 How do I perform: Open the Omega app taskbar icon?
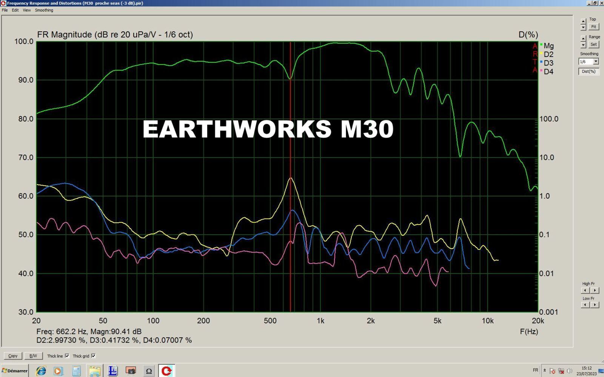tap(149, 371)
